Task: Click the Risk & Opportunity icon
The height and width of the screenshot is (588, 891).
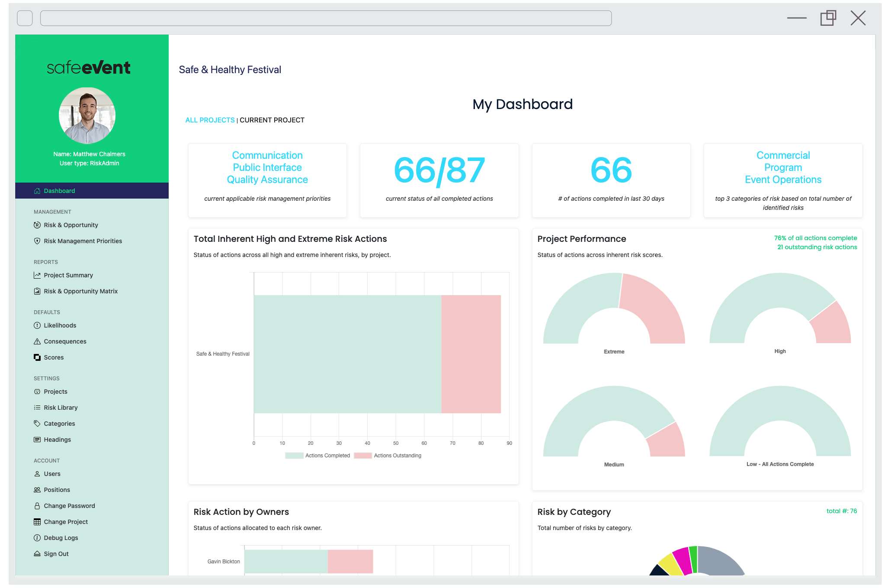Action: [x=37, y=225]
